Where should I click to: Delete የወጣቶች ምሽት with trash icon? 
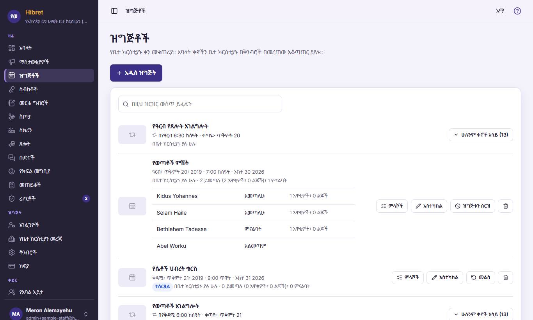coord(506,206)
